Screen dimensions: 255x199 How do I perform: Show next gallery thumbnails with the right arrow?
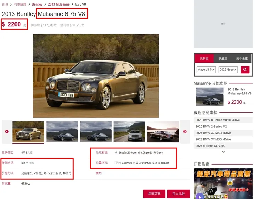(185, 132)
